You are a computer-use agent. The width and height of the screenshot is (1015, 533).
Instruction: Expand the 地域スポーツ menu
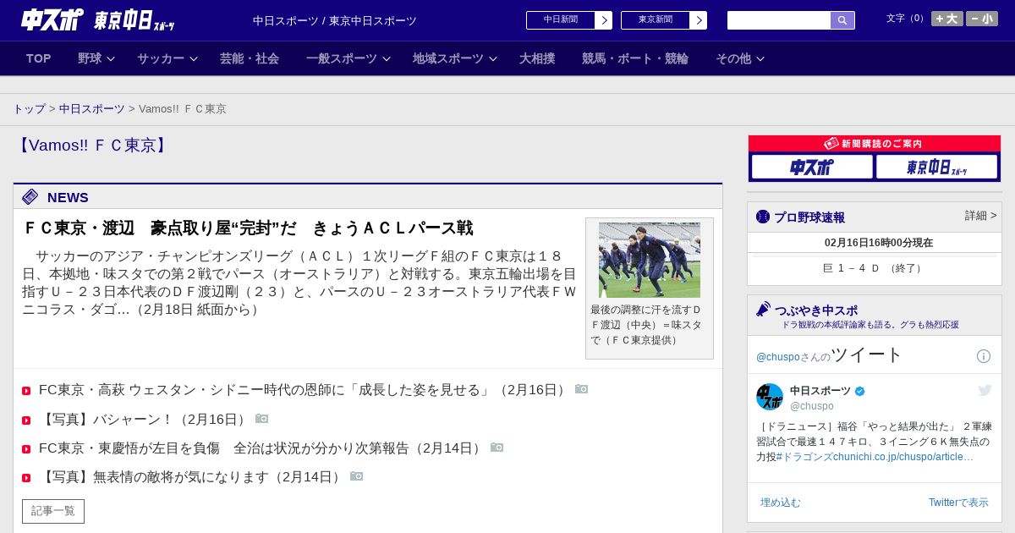tap(455, 58)
